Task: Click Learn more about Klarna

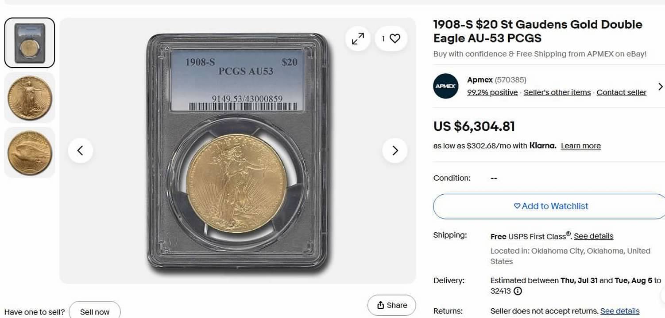Action: pos(581,146)
